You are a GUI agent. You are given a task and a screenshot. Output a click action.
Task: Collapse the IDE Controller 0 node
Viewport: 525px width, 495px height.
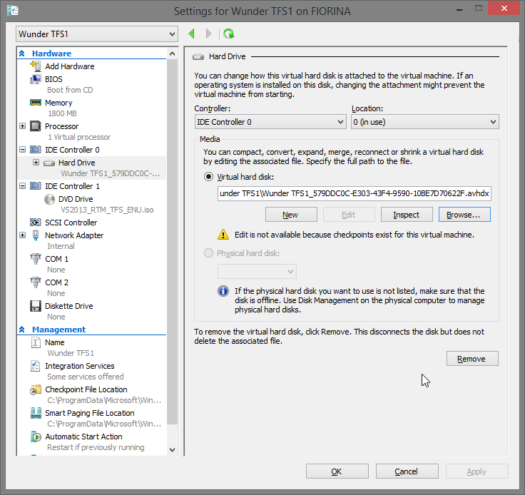[x=22, y=150]
